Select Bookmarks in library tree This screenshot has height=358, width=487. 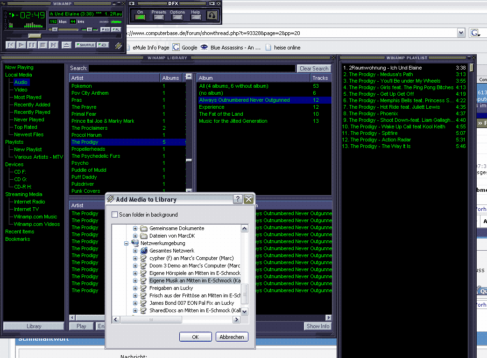pos(18,239)
